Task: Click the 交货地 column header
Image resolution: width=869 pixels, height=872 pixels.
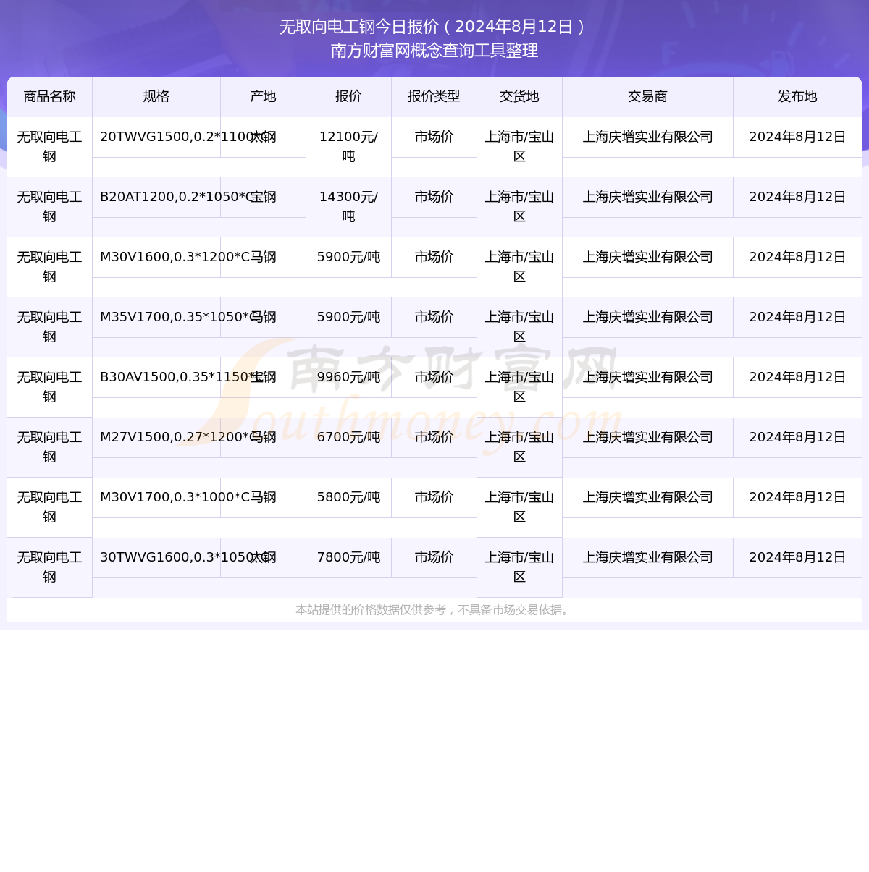Action: (519, 96)
